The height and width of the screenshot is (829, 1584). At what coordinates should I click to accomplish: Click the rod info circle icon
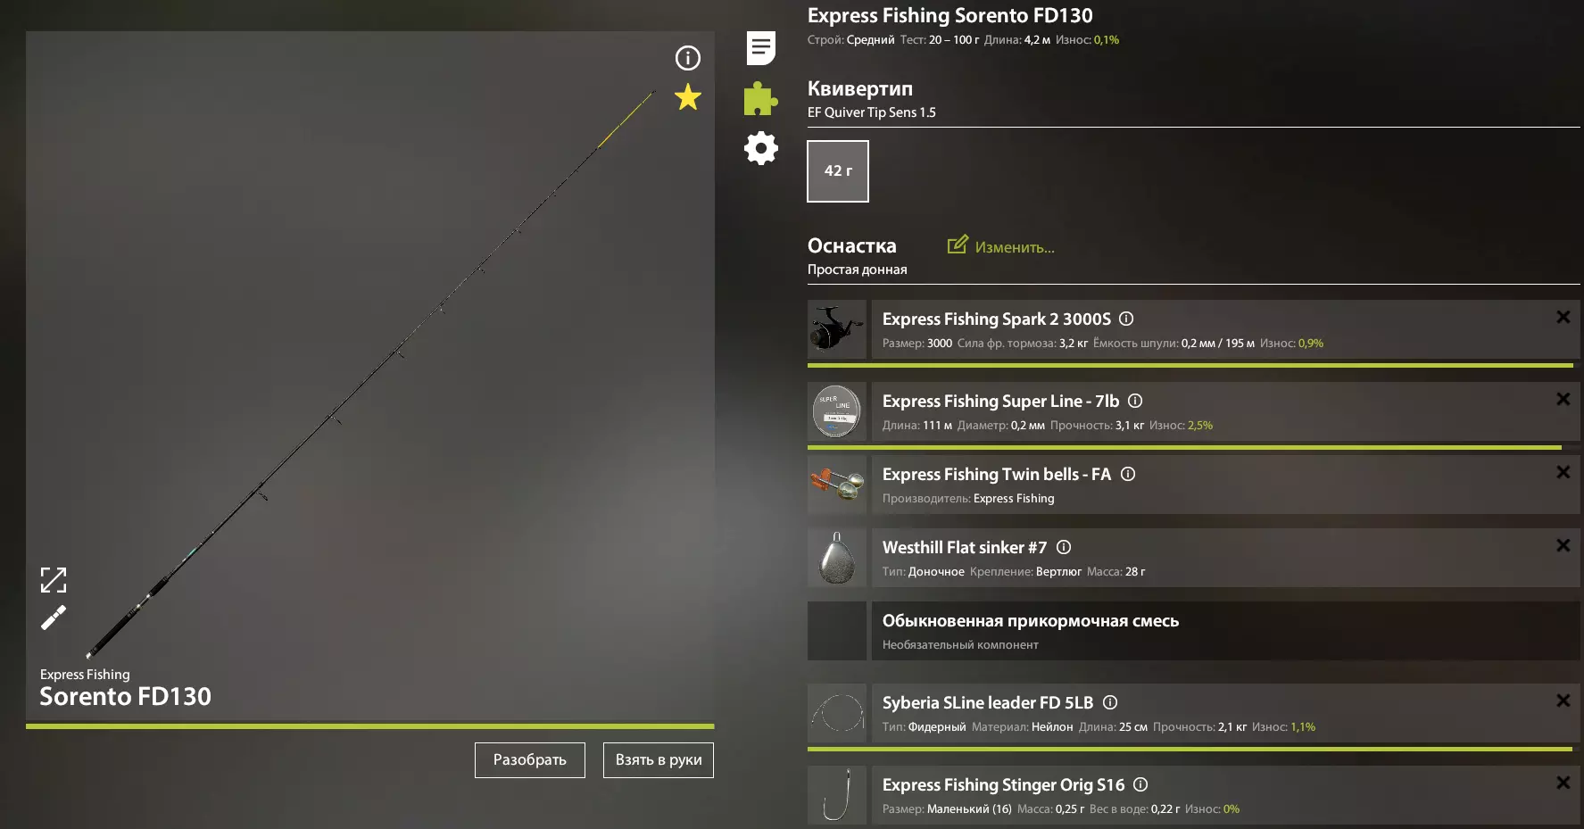pos(687,58)
